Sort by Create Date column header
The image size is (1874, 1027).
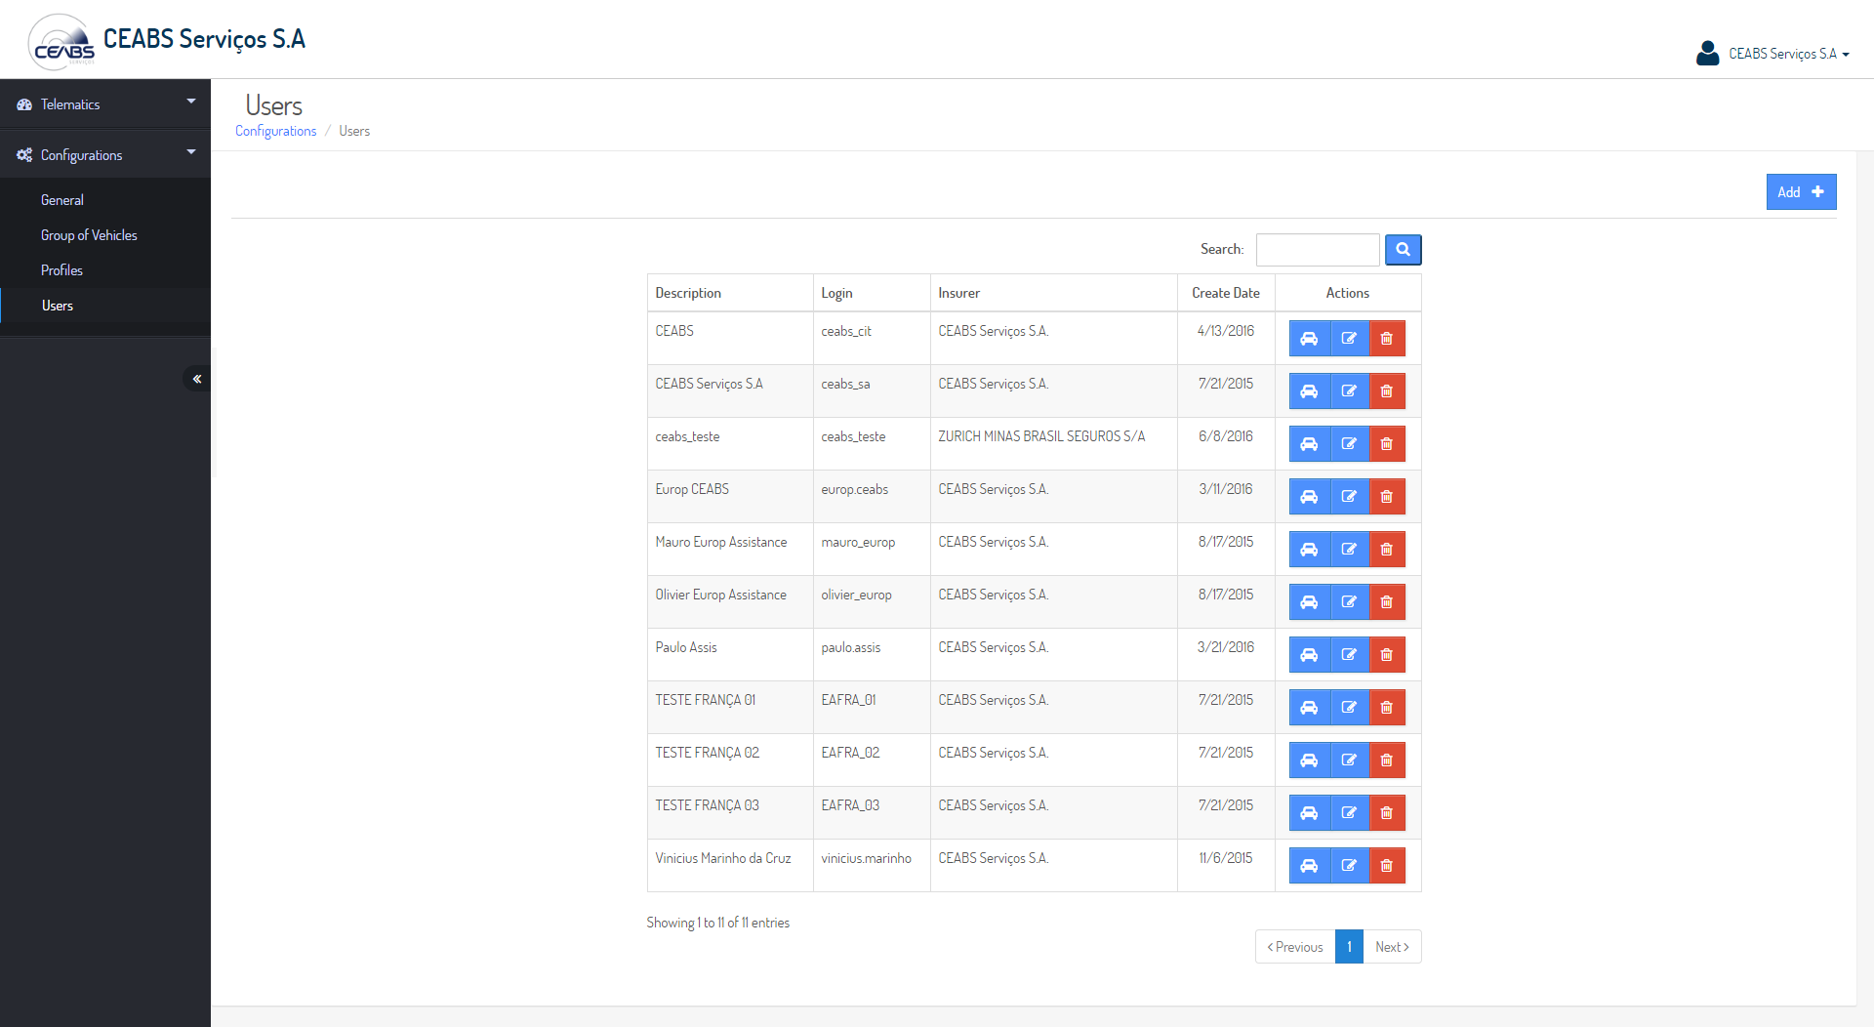point(1226,293)
